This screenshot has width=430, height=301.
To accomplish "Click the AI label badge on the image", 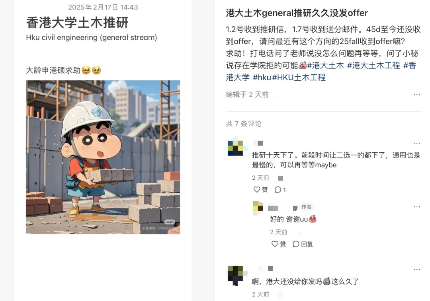I will coord(33,87).
